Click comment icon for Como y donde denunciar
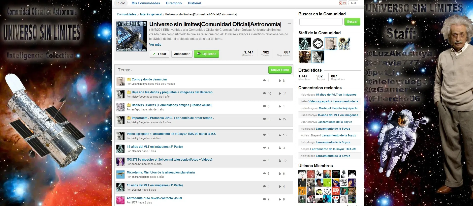473x206 pixels. point(264,81)
